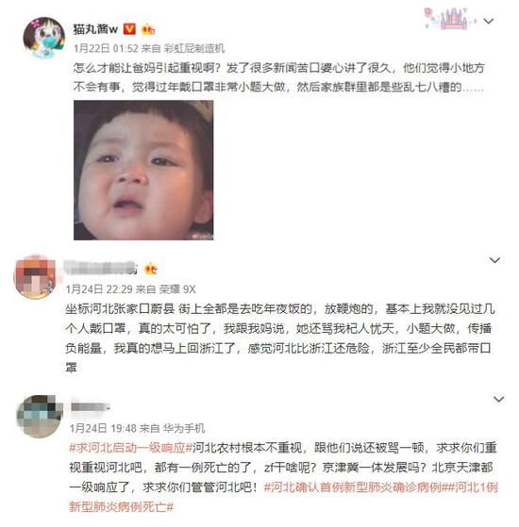Expand the first post's chevron menu
The image size is (519, 527).
pos(489,21)
